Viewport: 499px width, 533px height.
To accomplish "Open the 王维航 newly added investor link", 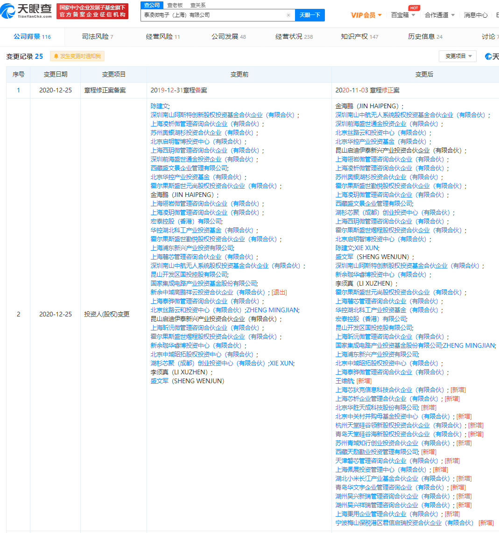I will click(344, 381).
